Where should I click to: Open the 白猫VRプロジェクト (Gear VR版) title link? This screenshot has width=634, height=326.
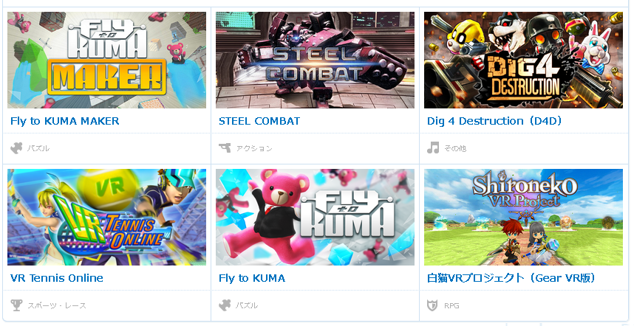pyautogui.click(x=511, y=278)
